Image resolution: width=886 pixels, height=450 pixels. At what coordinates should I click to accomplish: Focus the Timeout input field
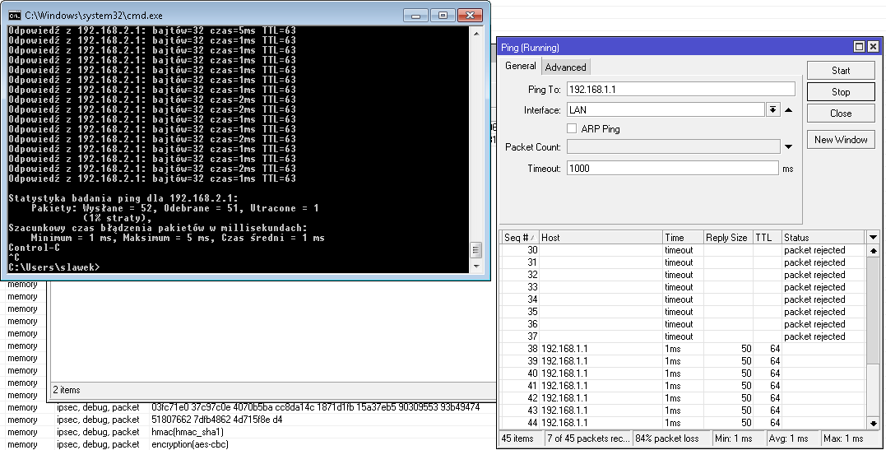(x=672, y=169)
